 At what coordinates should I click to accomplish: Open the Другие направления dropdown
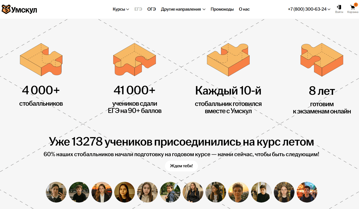coord(183,9)
